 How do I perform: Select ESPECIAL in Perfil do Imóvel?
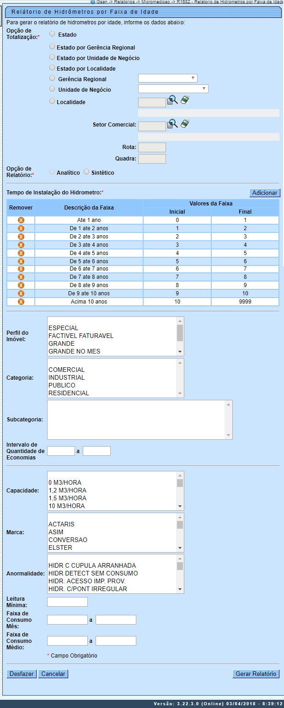point(112,328)
